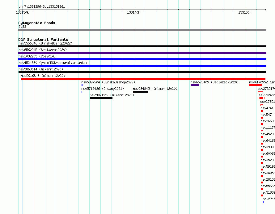Open the nsv5863514 (Almarri2020) label
This screenshot has width=275, height=214.
pos(41,69)
